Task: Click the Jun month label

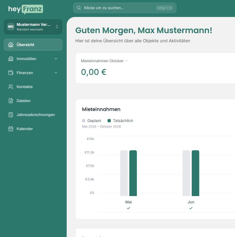Action: 191,202
